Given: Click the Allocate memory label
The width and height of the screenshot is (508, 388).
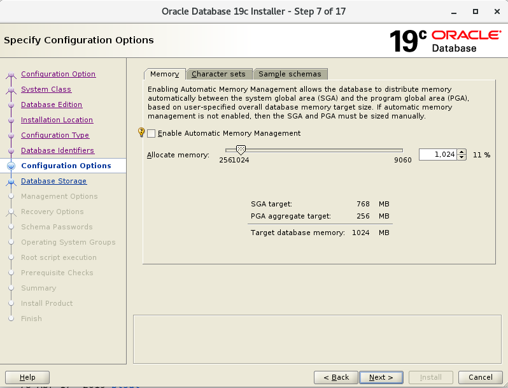Looking at the screenshot, I should pos(178,155).
